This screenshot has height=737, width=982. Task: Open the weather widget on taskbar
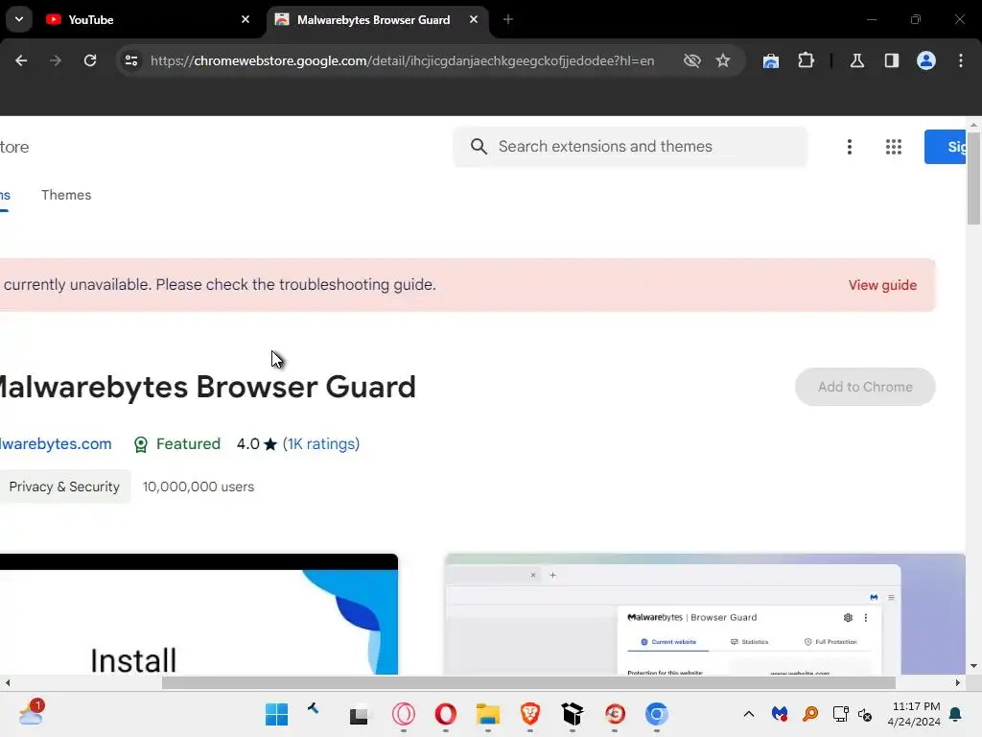coord(31,713)
